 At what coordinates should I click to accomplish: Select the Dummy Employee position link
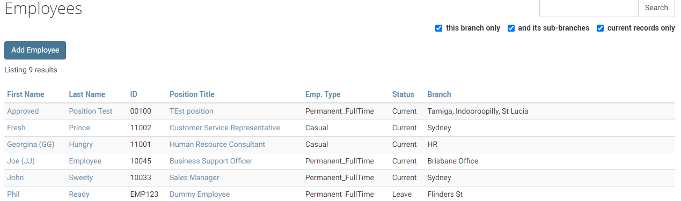tap(200, 194)
